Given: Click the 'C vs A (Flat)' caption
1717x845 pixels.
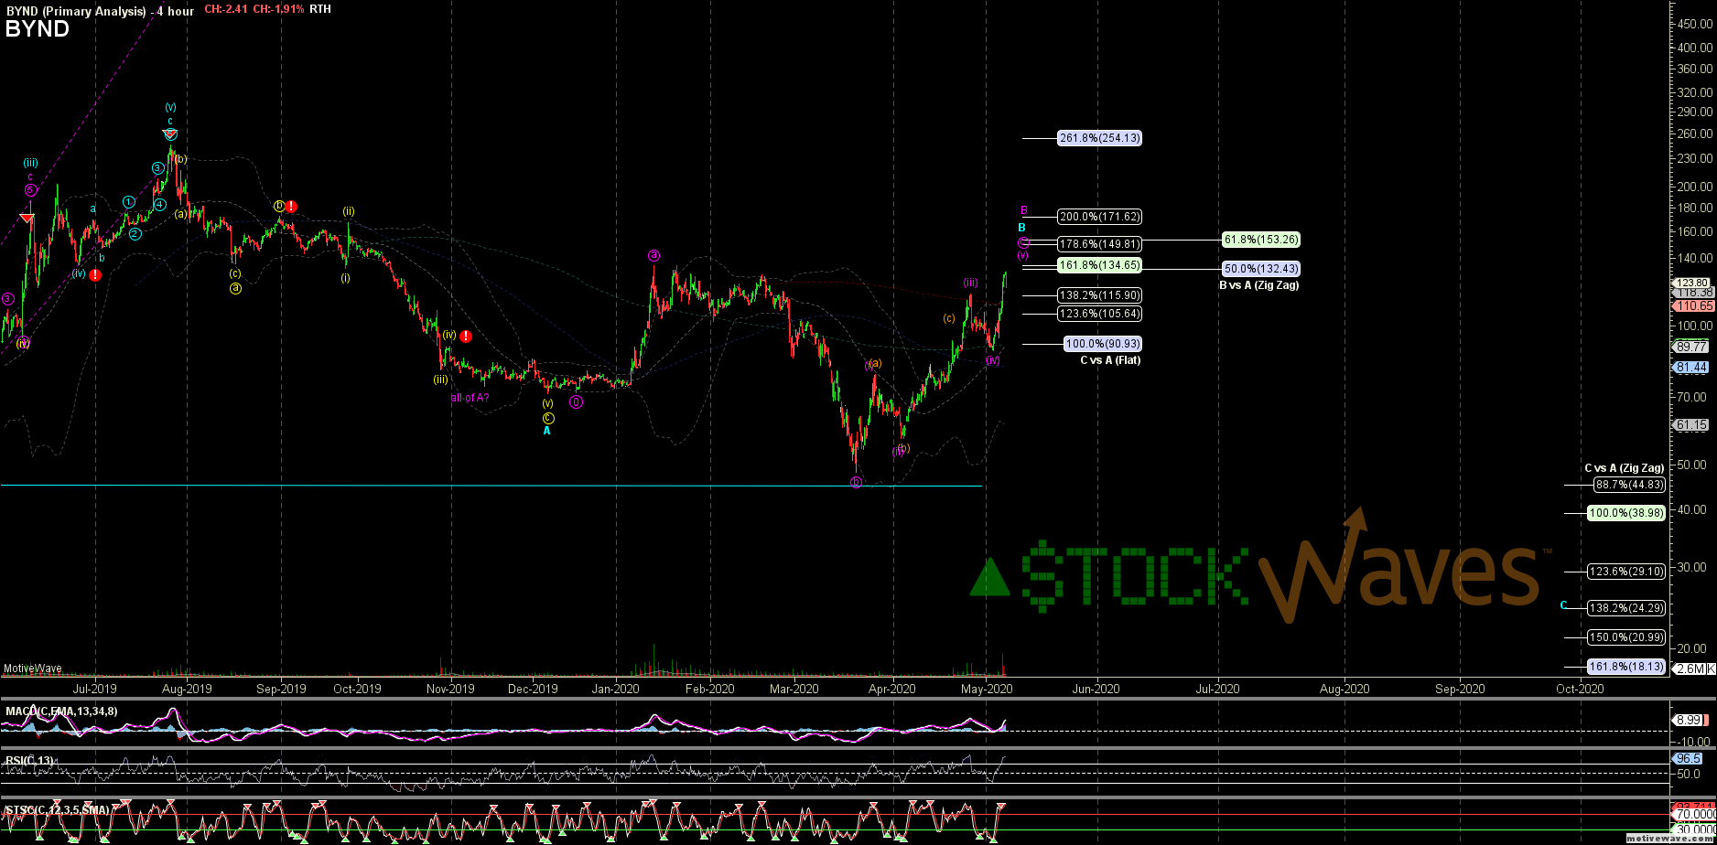Looking at the screenshot, I should pyautogui.click(x=1110, y=360).
